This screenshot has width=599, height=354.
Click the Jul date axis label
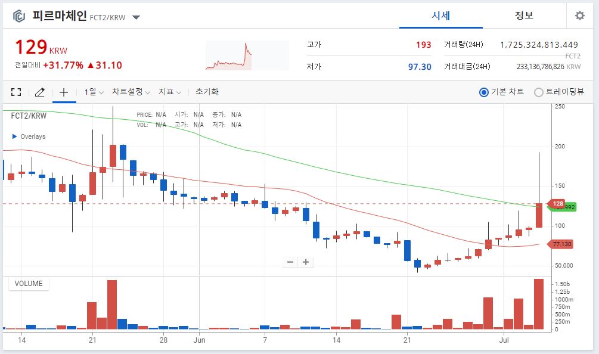pos(504,340)
